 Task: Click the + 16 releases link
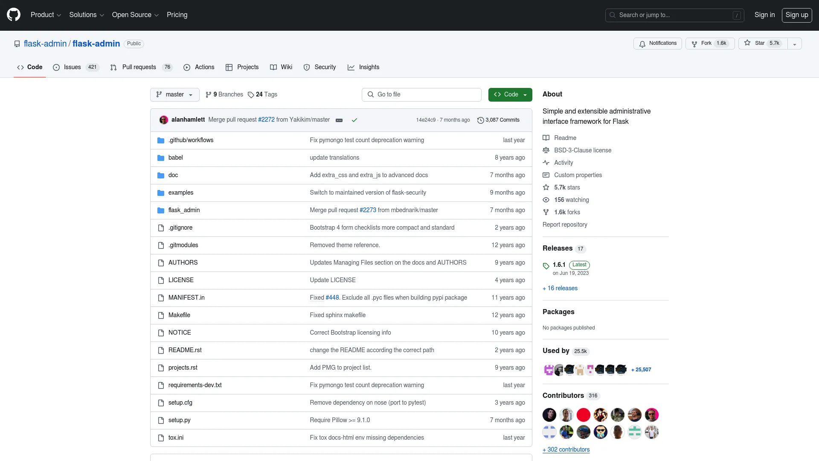(560, 288)
